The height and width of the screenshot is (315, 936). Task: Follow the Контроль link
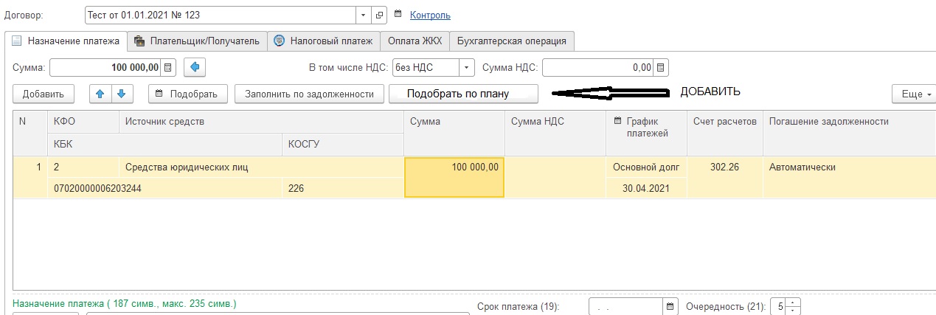point(430,15)
